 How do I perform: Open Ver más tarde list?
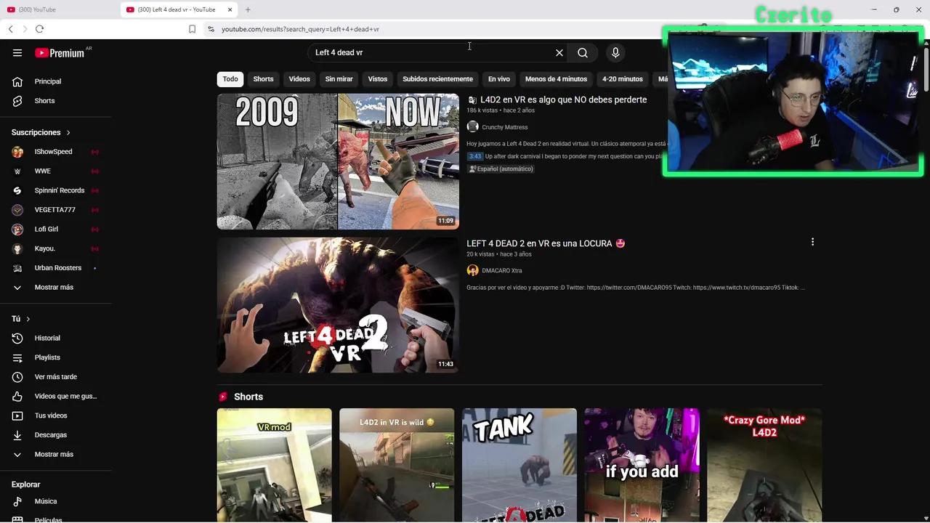point(55,377)
